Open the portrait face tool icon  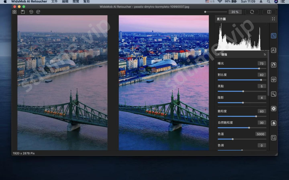[x=274, y=65]
